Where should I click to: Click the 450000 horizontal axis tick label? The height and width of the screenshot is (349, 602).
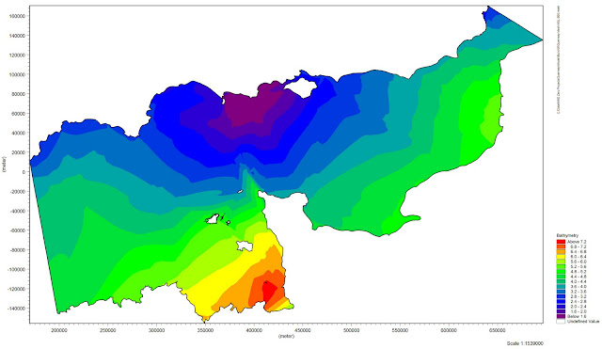pos(302,330)
